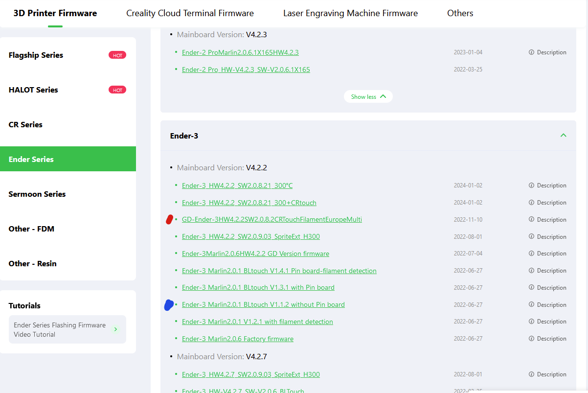
Task: View Description for BLtouch V1.1.2 firmware
Action: tap(547, 305)
